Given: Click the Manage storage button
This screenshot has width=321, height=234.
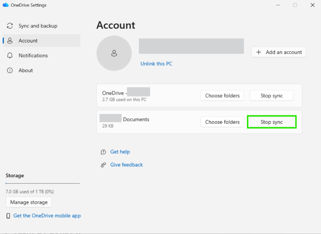Looking at the screenshot, I should 29,202.
